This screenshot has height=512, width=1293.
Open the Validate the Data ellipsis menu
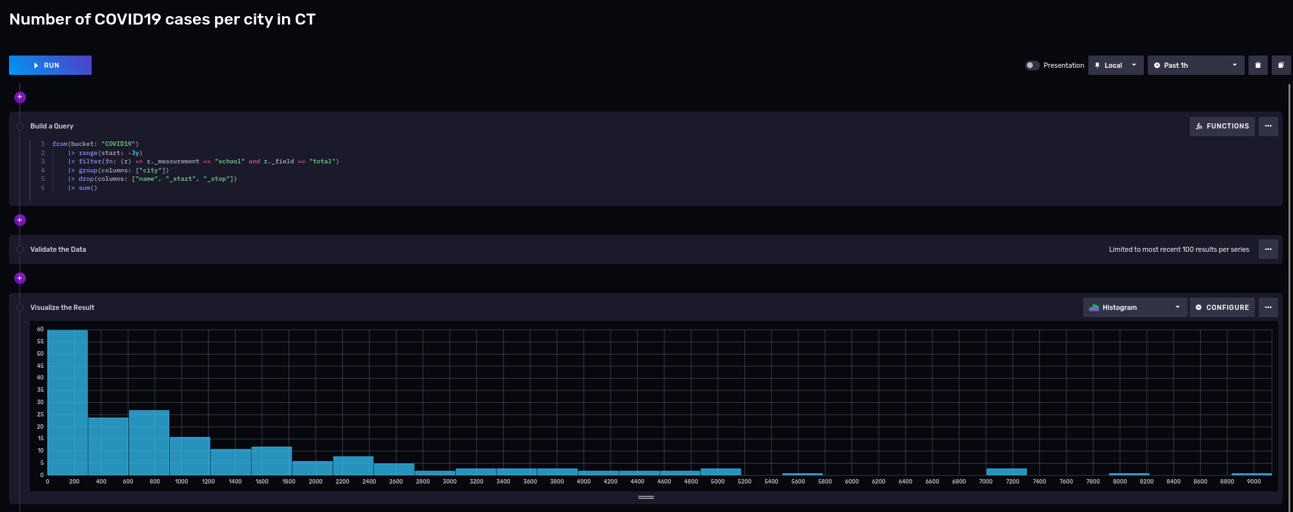click(x=1268, y=249)
